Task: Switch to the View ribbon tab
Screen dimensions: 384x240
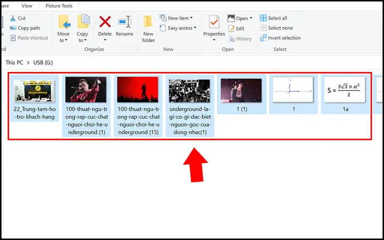Action: (x=27, y=6)
